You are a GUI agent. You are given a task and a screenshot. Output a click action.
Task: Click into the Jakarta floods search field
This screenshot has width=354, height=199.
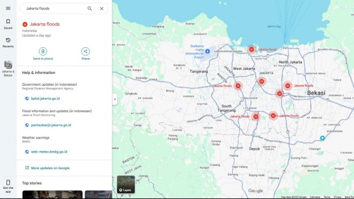[54, 9]
